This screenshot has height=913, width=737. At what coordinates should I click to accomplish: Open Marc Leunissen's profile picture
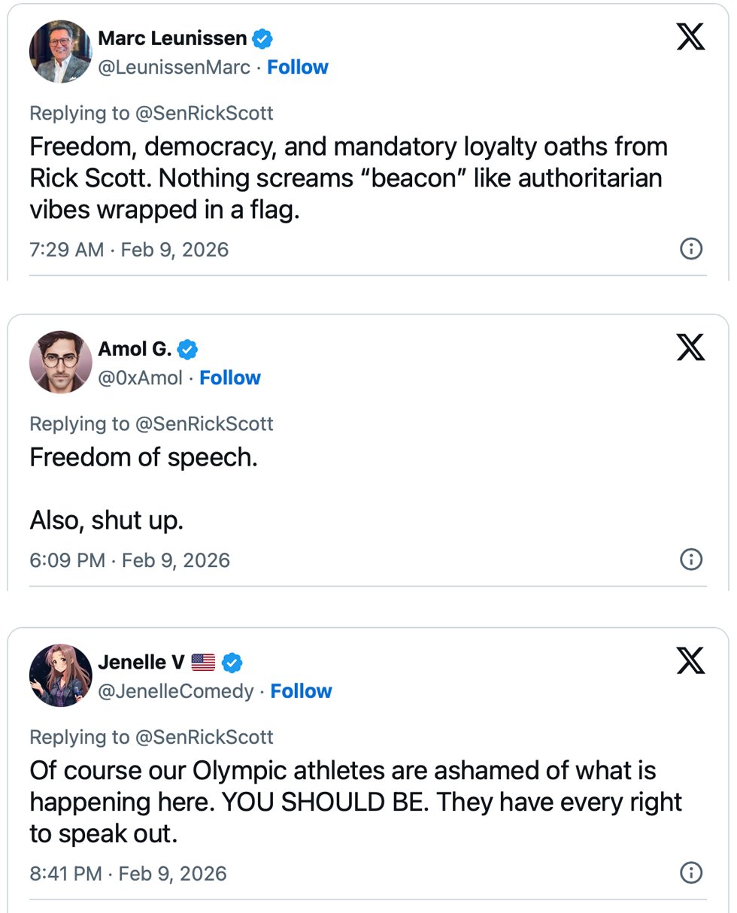pos(60,51)
